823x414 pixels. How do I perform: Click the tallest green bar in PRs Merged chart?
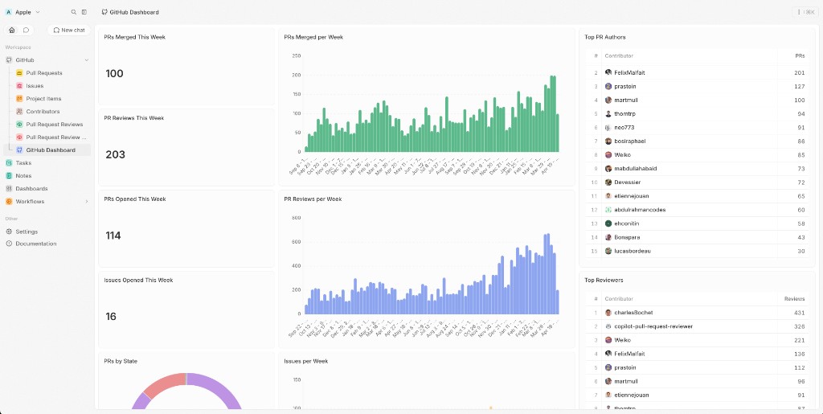point(551,114)
